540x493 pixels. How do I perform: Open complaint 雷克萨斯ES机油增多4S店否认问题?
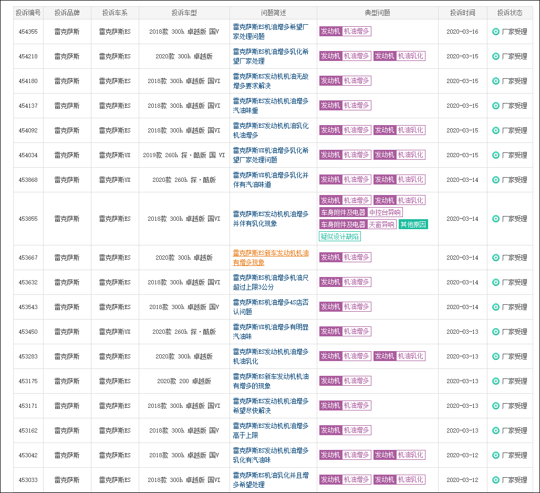[271, 307]
